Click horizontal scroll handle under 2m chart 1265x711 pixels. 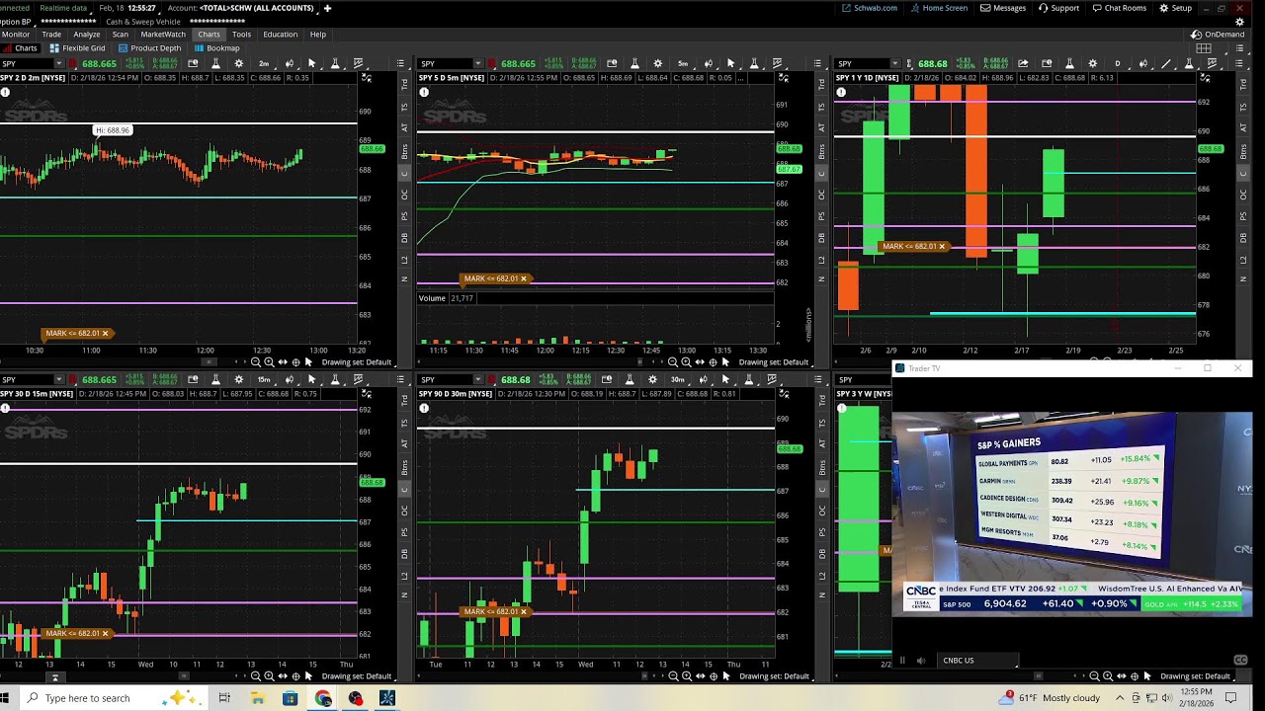click(x=209, y=362)
